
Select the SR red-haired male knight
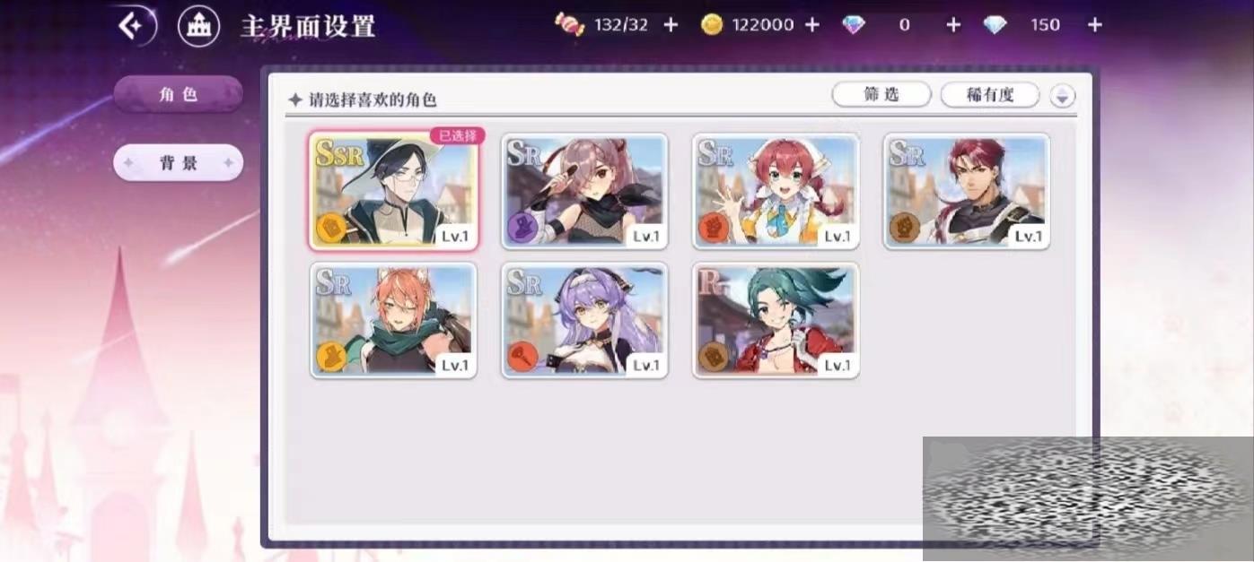(x=967, y=191)
